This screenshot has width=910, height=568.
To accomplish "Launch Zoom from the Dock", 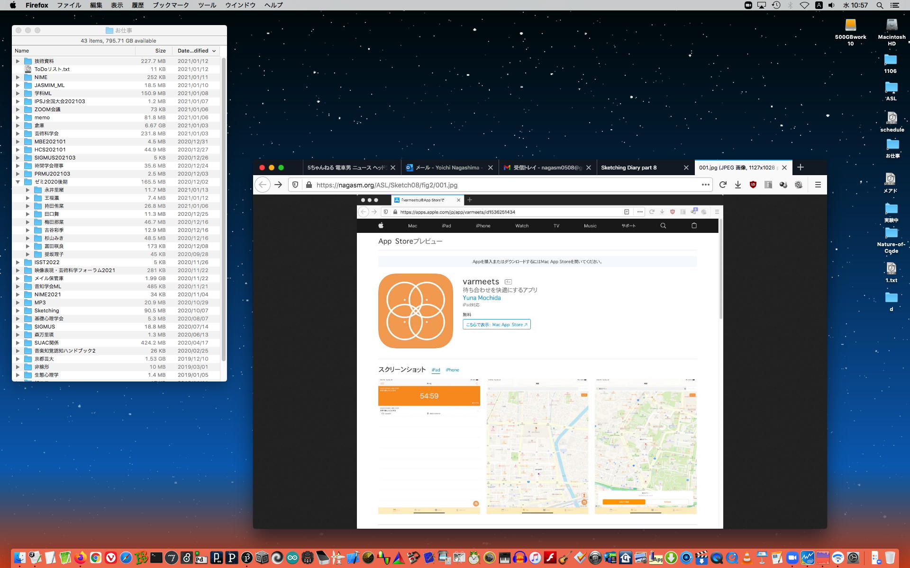I will [792, 558].
